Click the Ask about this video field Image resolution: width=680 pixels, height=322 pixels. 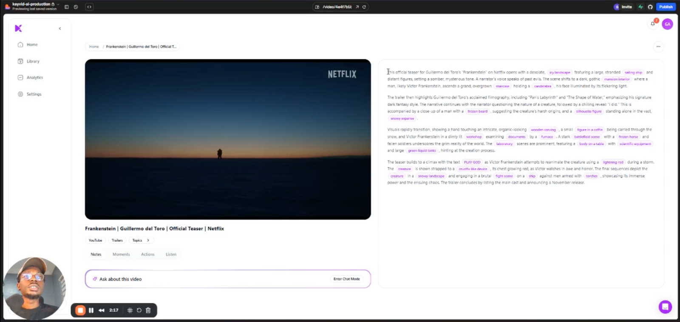point(228,279)
